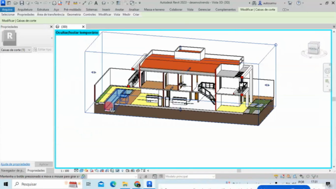The image size is (336, 189).
Task: Toggle Select underlay elements icon
Action: click(x=282, y=176)
